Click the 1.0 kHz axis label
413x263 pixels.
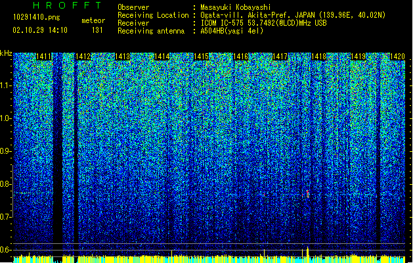(x=5, y=118)
